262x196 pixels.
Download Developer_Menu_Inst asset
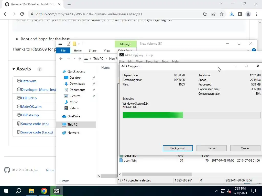[x=38, y=90]
